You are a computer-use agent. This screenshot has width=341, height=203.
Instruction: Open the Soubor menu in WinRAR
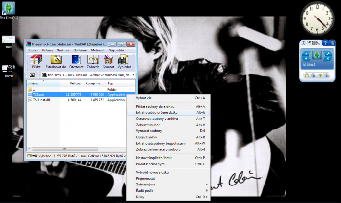(x=33, y=50)
